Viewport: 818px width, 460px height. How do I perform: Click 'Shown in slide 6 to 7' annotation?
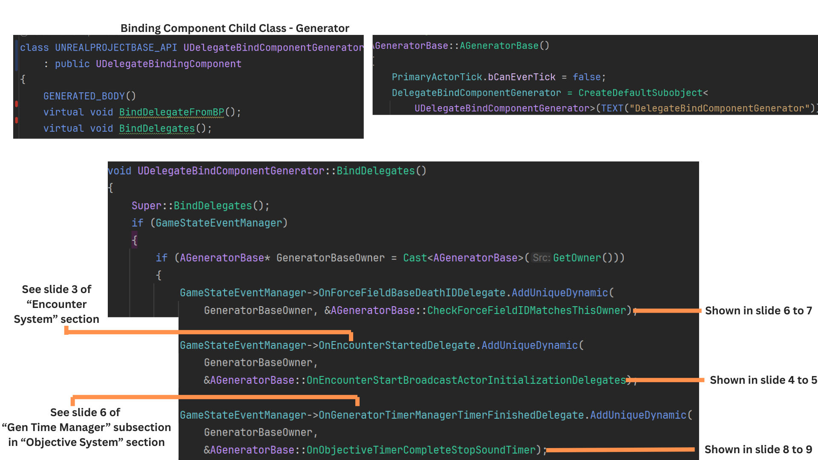(758, 311)
